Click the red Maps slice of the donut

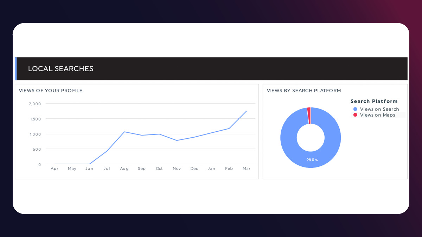point(309,116)
